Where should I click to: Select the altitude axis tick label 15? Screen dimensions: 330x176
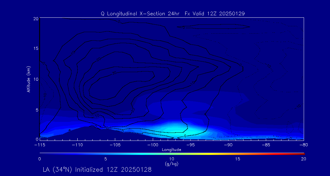coord(35,48)
